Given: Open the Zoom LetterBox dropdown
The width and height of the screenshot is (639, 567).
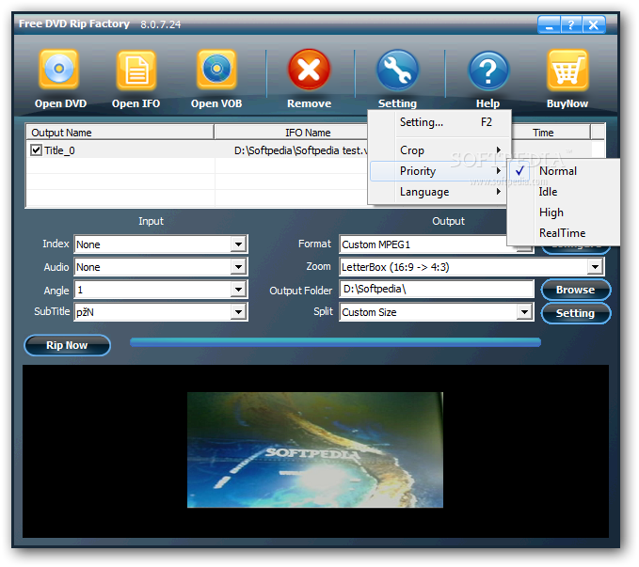Looking at the screenshot, I should [595, 267].
